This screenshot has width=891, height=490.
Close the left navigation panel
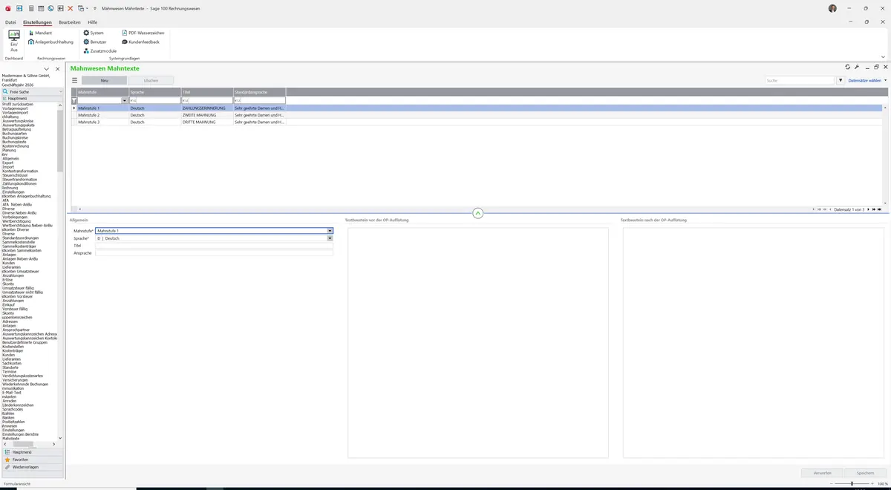[58, 69]
